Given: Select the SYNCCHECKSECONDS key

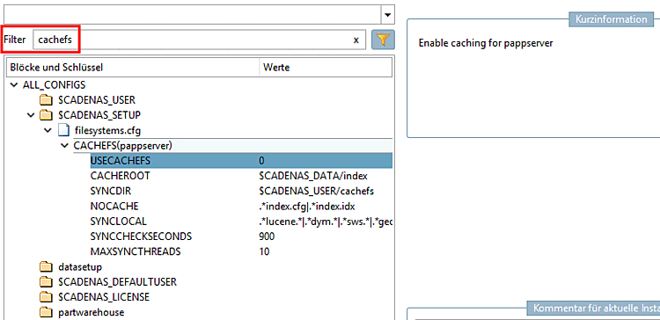Looking at the screenshot, I should click(141, 236).
